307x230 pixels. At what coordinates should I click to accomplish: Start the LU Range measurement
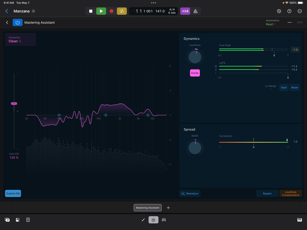point(284,88)
